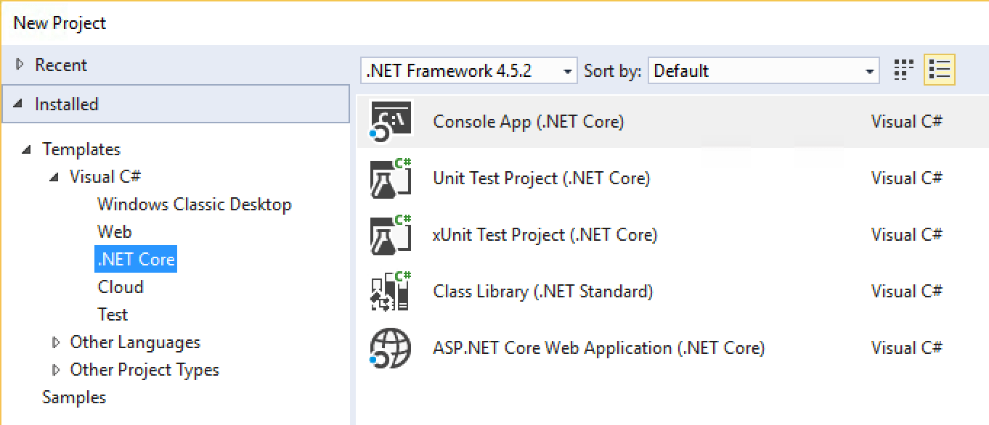Open the Web project category
This screenshot has height=425, width=989.
pos(114,231)
